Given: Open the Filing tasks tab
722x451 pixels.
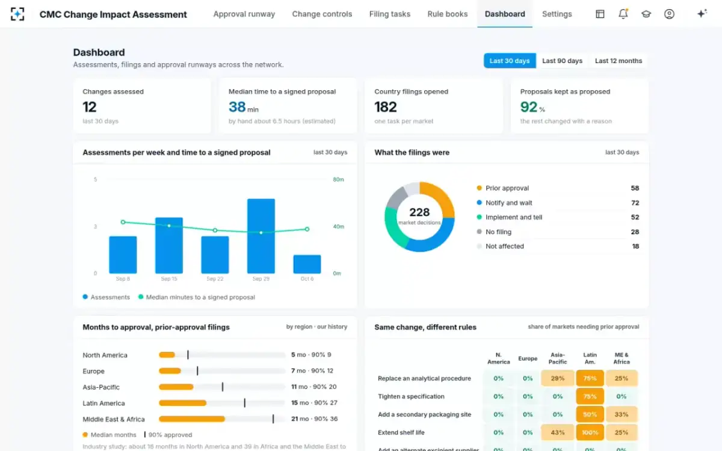Looking at the screenshot, I should pos(390,14).
